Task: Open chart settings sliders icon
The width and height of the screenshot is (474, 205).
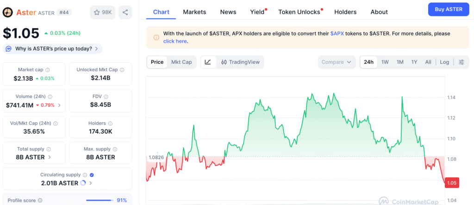Action: (x=461, y=62)
